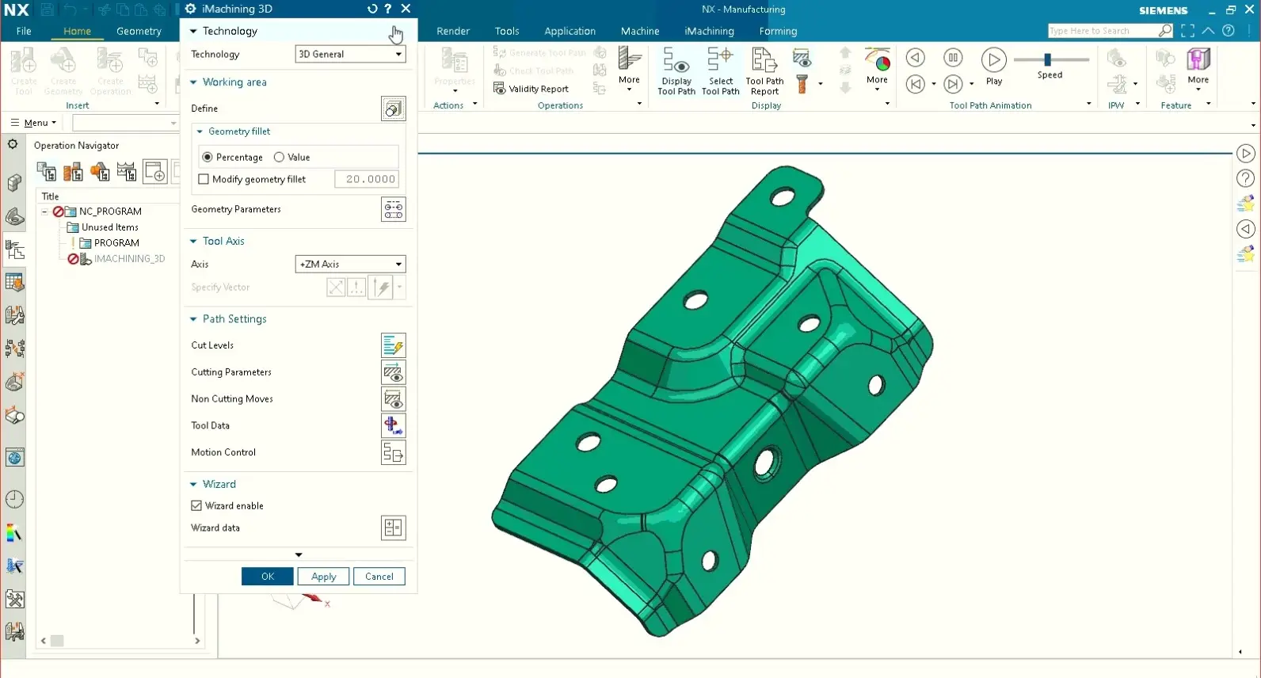Open the Tool Data settings
The width and height of the screenshot is (1261, 678).
pos(393,426)
